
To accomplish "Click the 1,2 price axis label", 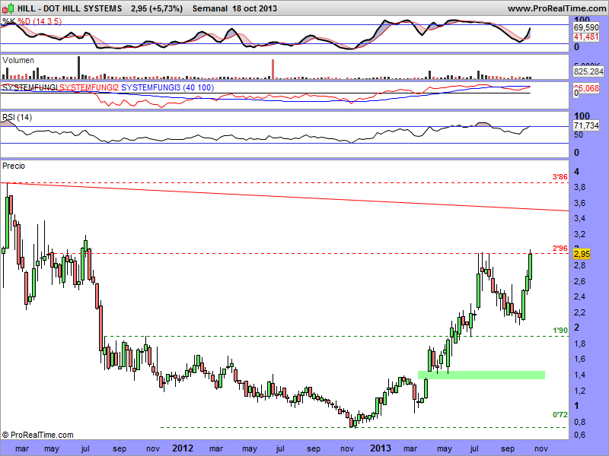I will pos(580,391).
